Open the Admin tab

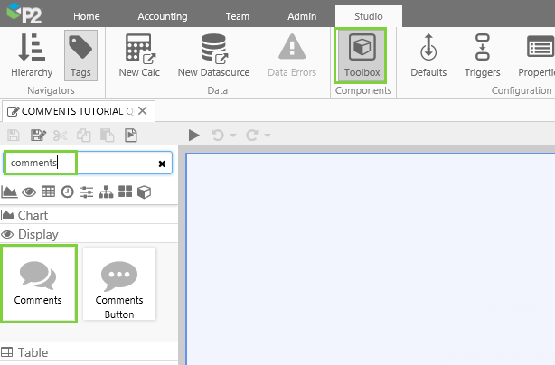click(302, 16)
